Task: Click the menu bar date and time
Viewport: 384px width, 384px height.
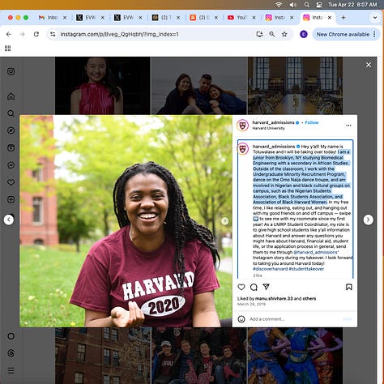Action: click(352, 5)
